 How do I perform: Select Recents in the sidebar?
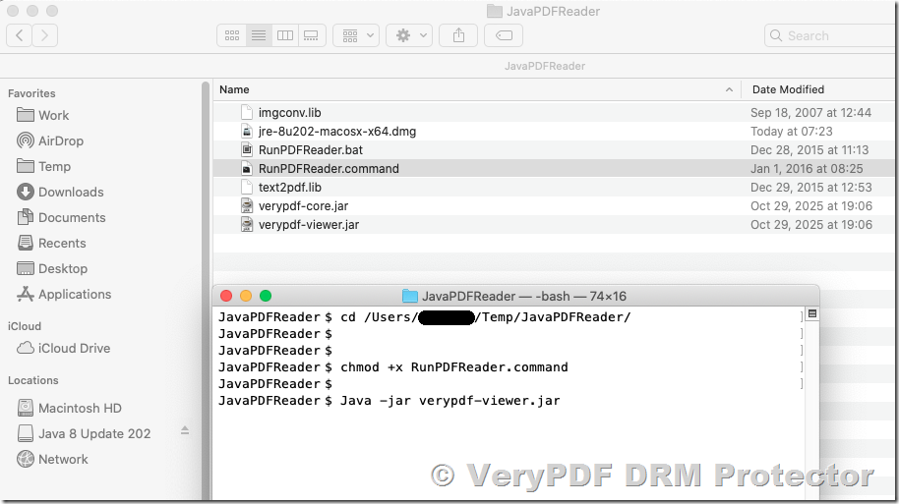point(62,243)
